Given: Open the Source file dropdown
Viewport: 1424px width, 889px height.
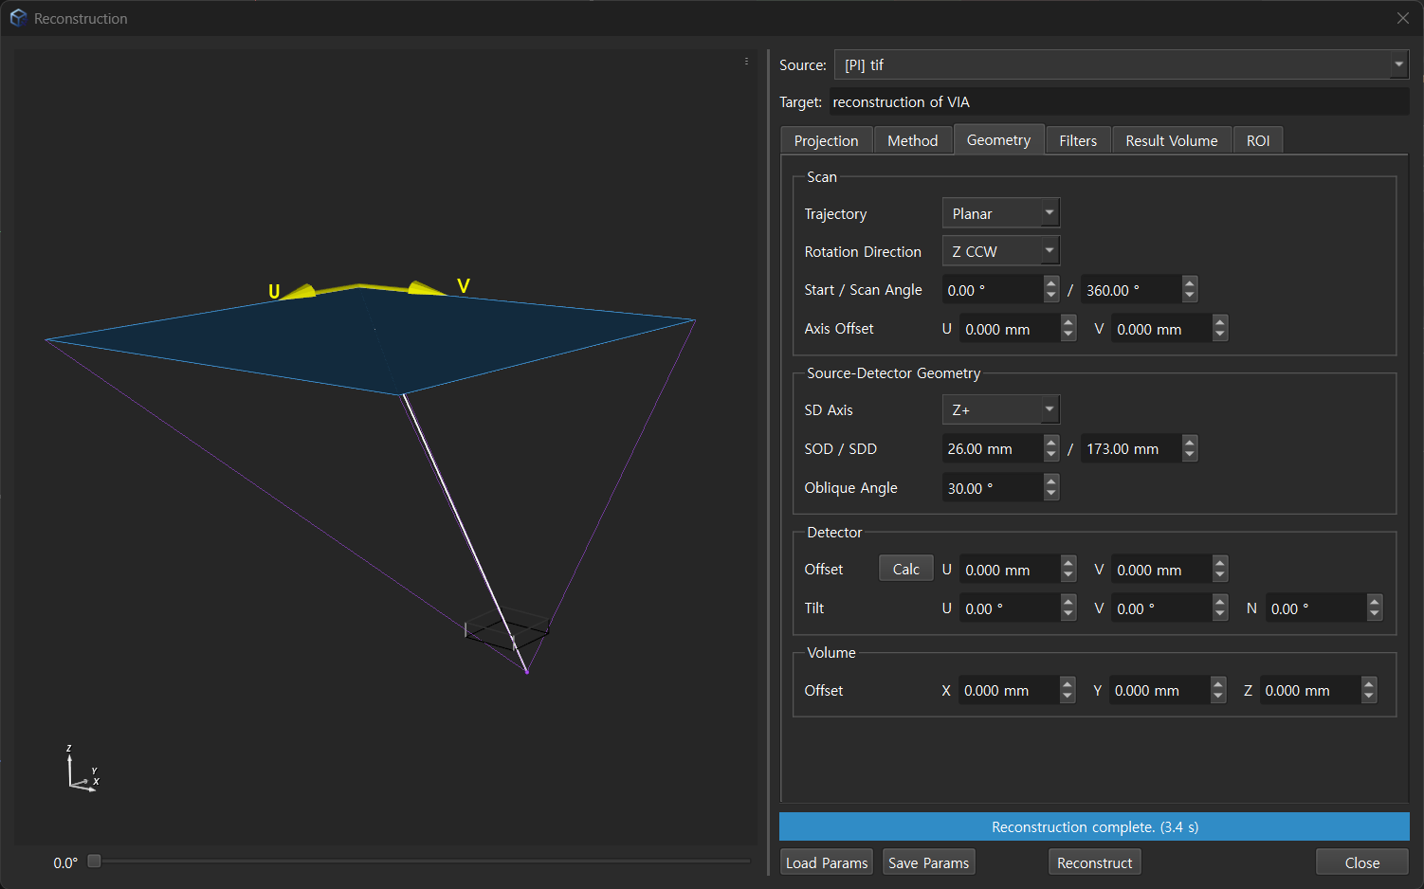Looking at the screenshot, I should click(1398, 64).
